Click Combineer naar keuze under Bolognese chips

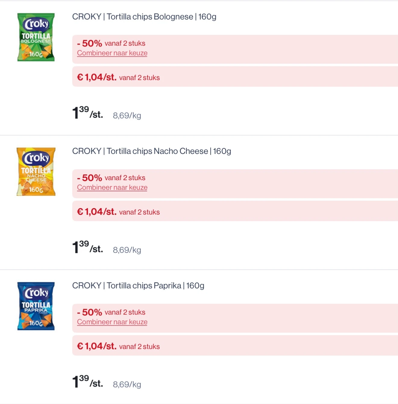click(x=112, y=53)
